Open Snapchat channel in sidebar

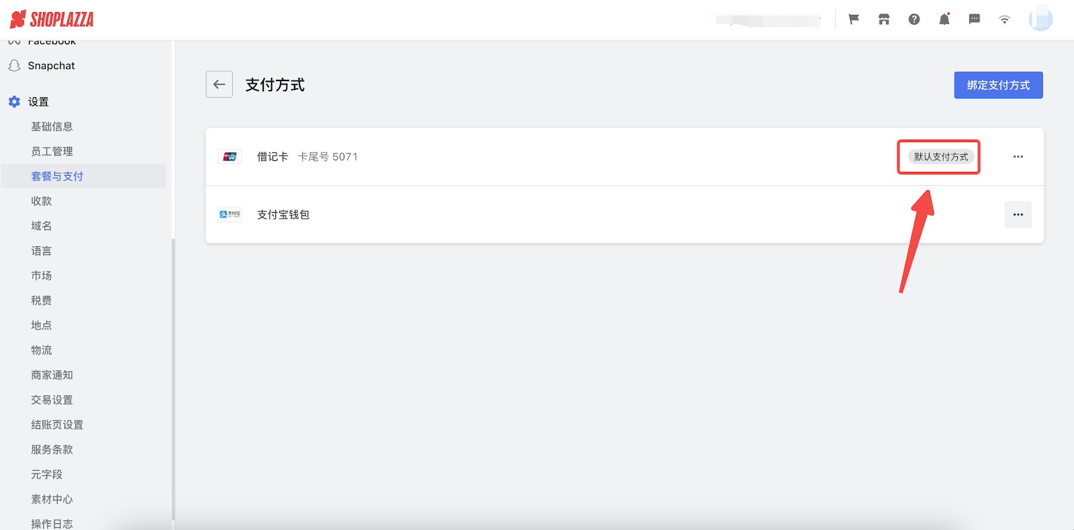(51, 66)
